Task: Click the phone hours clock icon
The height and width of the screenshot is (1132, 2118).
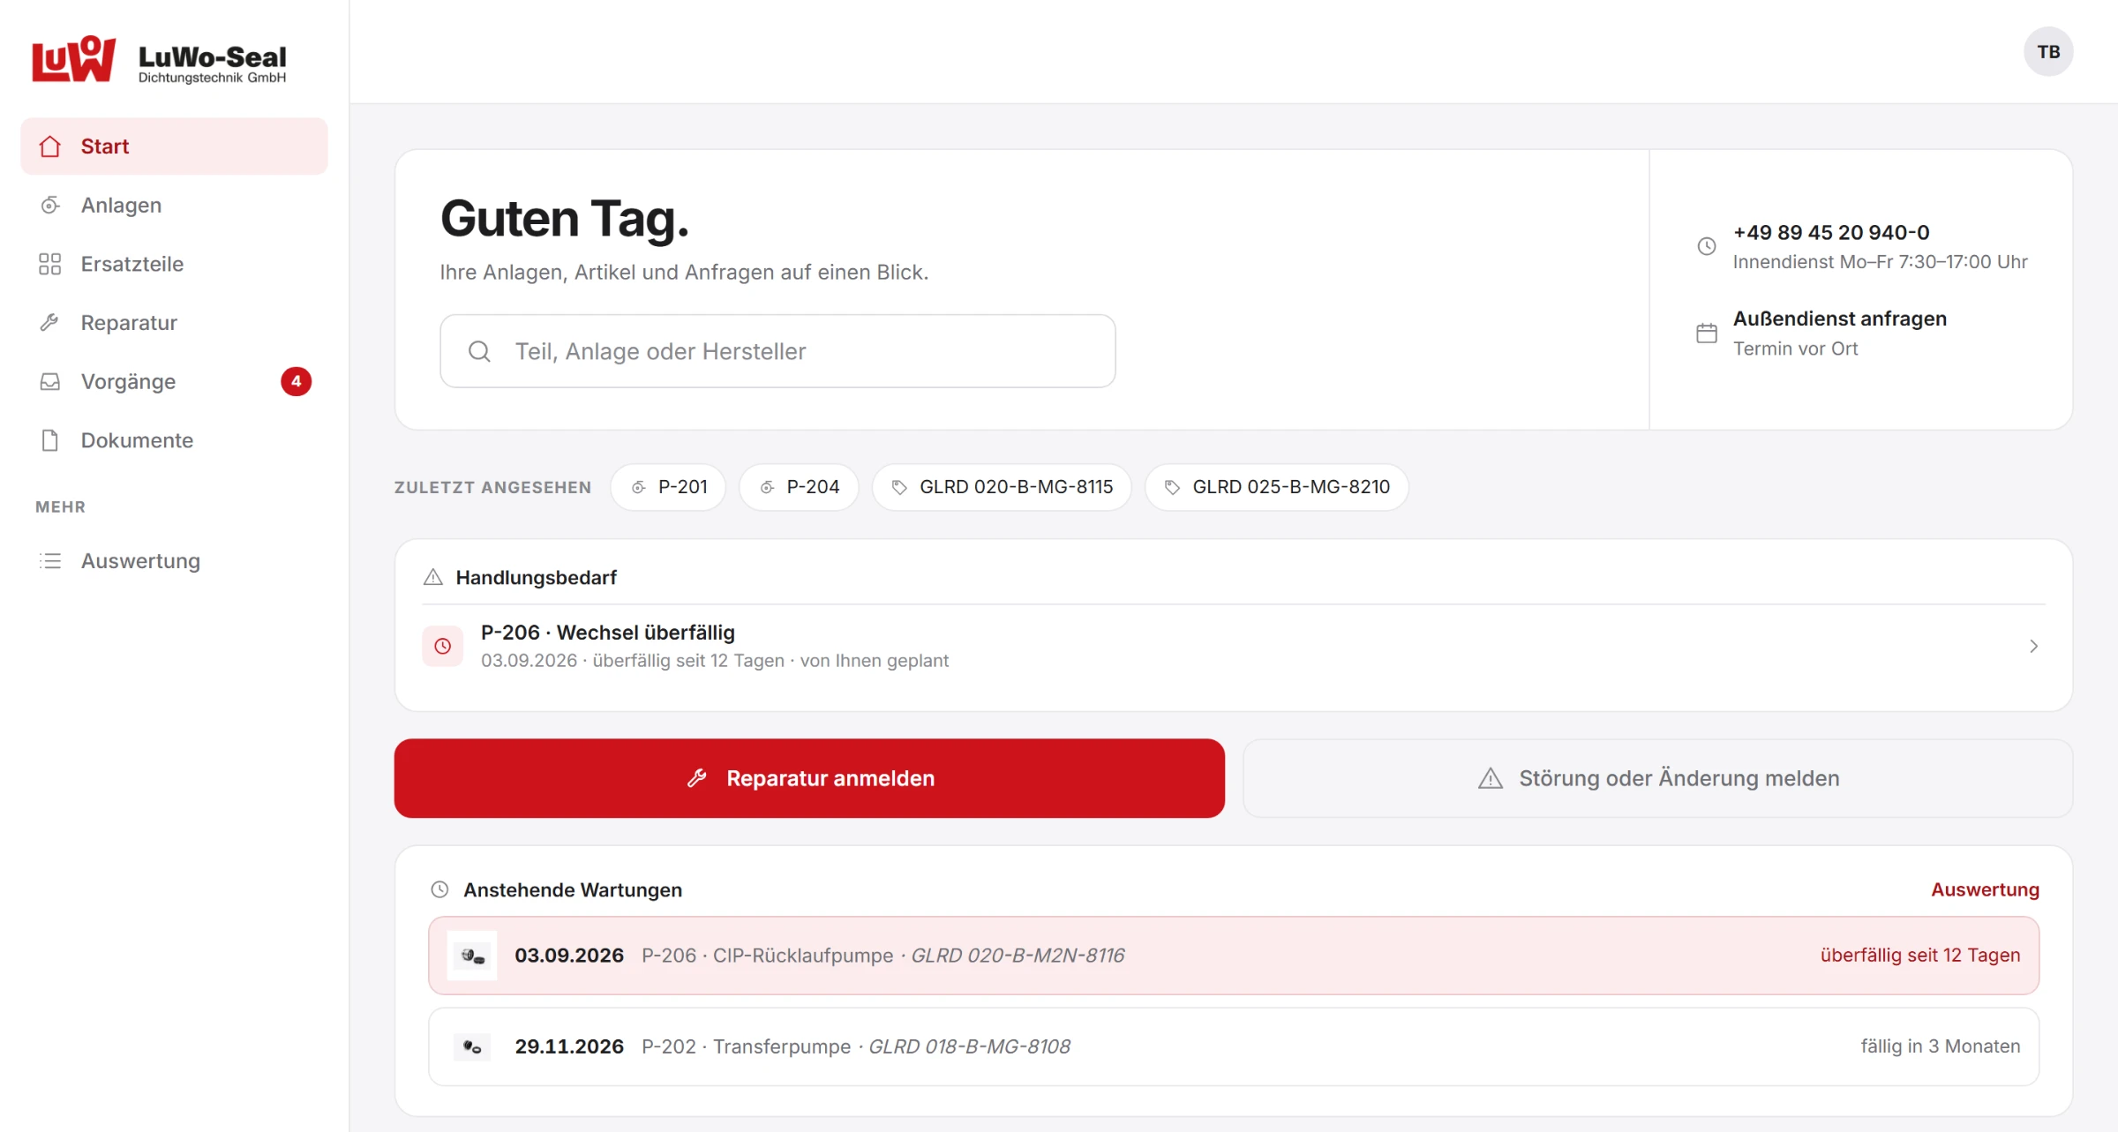Action: pyautogui.click(x=1707, y=246)
